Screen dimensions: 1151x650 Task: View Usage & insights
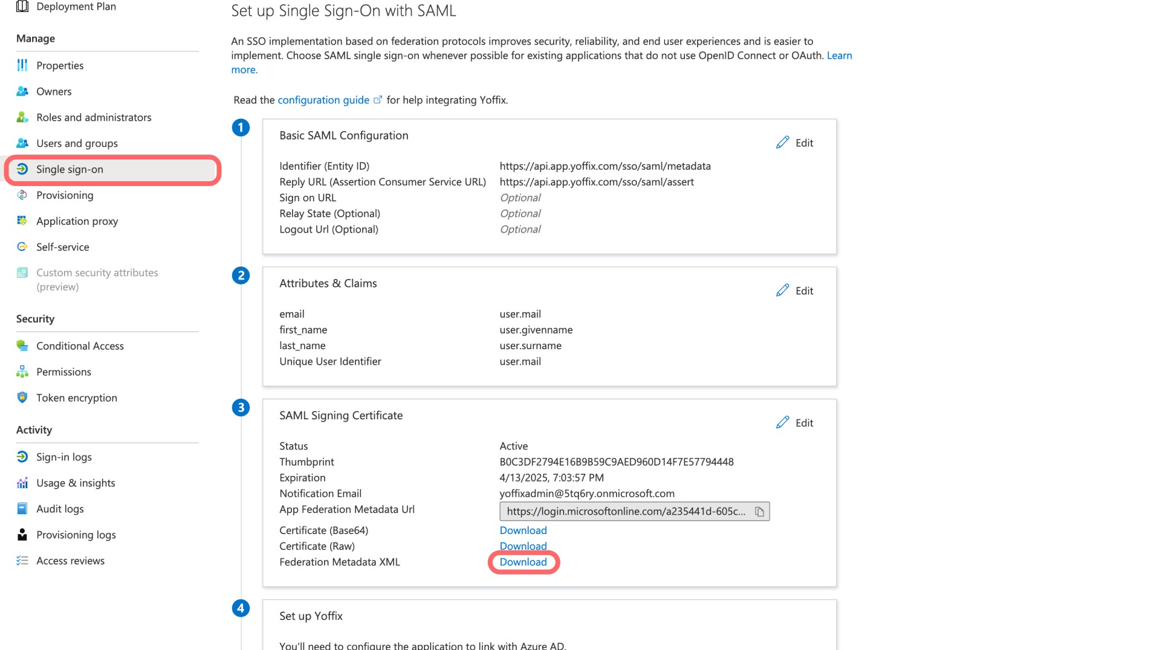(76, 483)
